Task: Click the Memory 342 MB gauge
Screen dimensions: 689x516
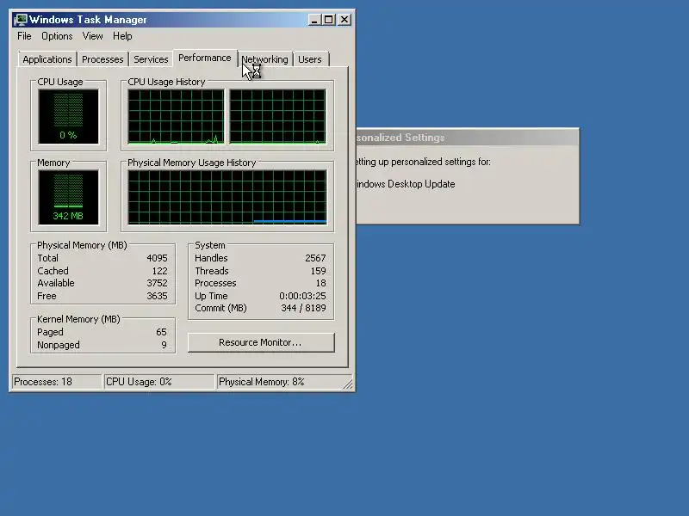Action: [68, 198]
